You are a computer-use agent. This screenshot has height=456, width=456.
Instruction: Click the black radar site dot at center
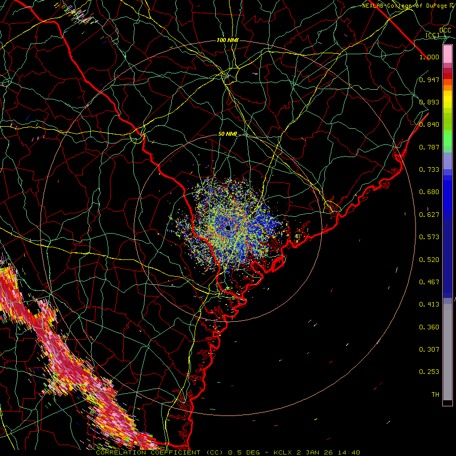(x=227, y=228)
